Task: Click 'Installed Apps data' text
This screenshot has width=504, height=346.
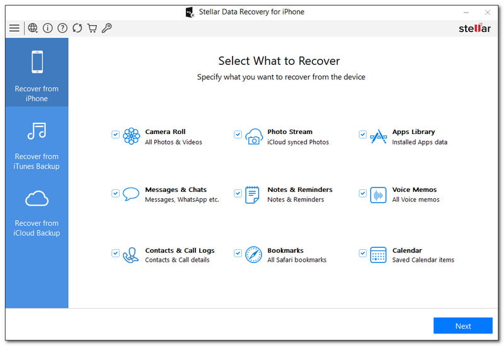Action: 420,142
